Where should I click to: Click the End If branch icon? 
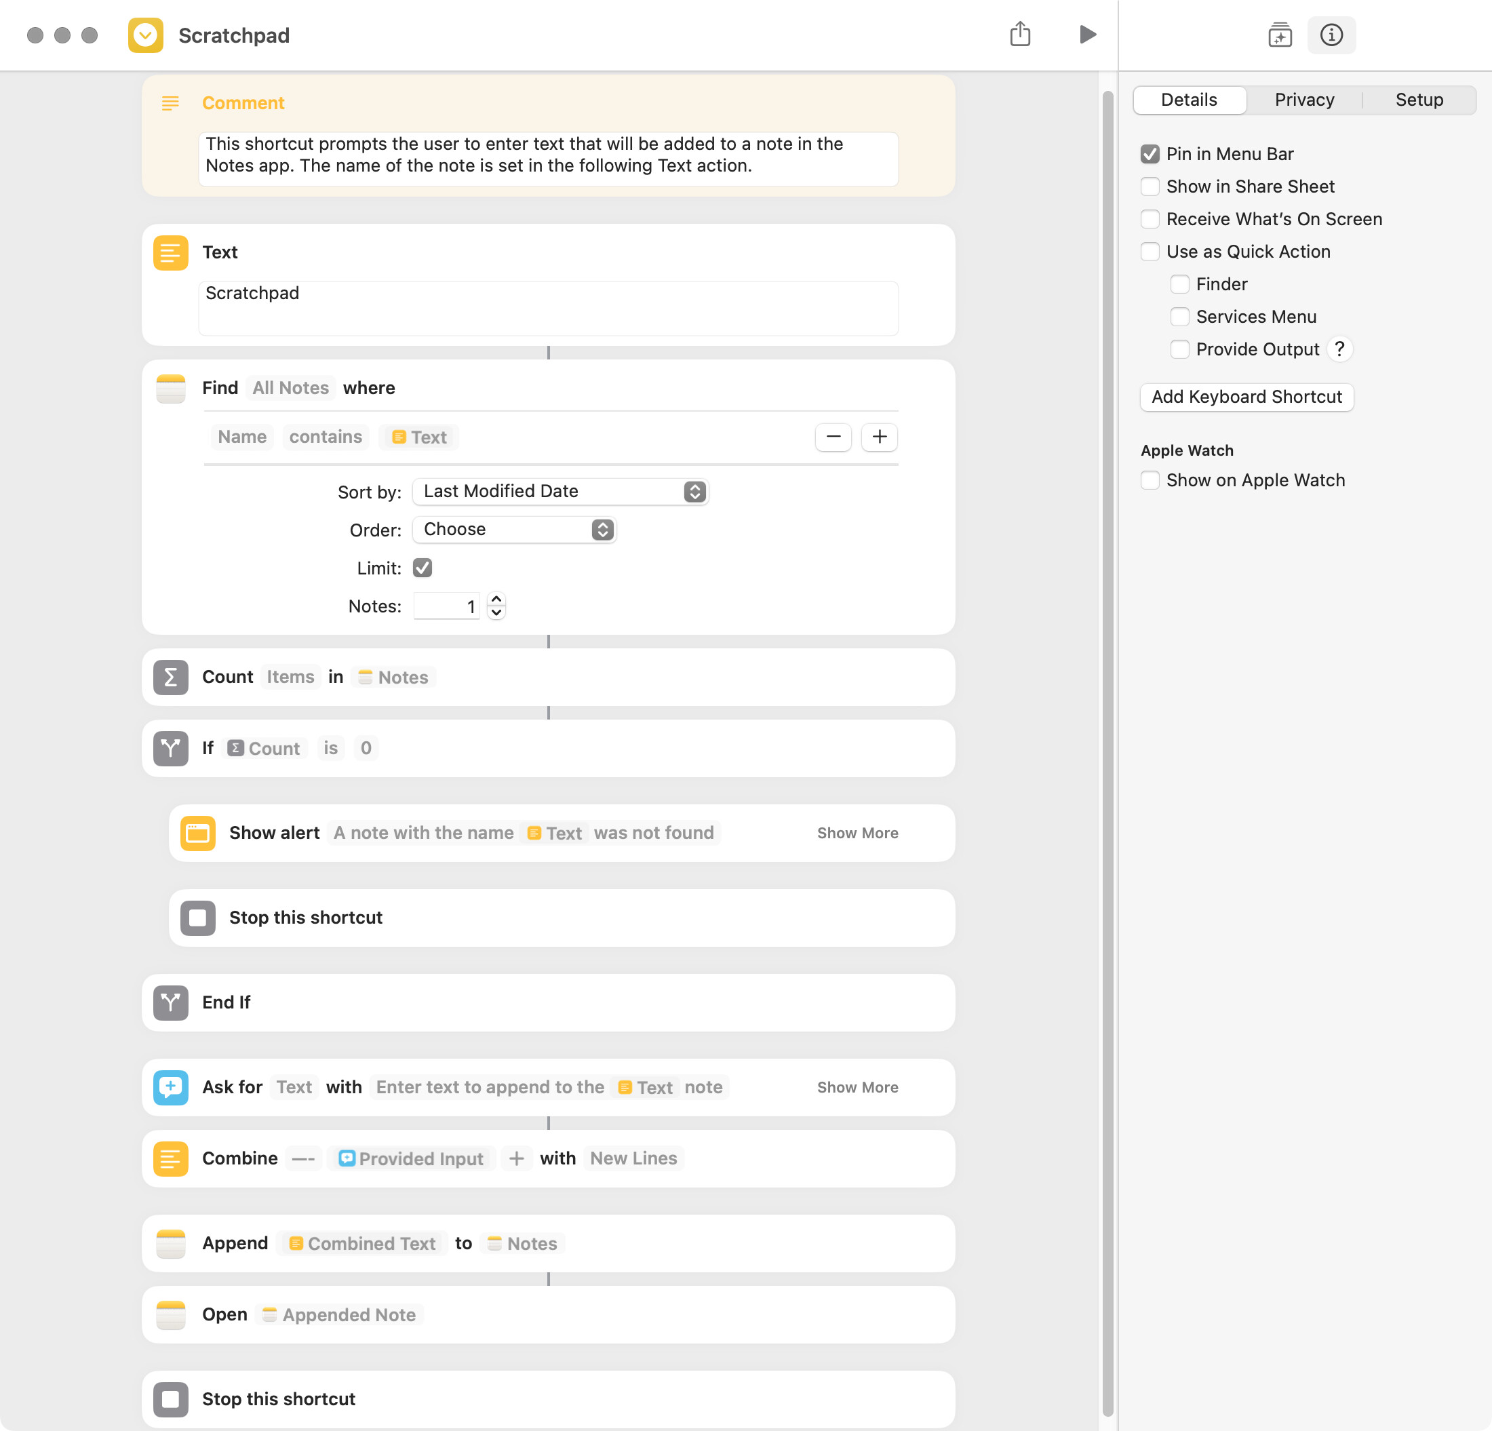170,1002
